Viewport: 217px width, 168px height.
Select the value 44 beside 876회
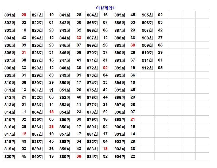point(105,97)
